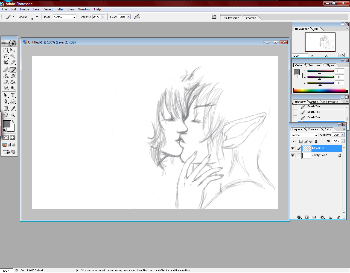Switch to the Channels tab

click(x=313, y=129)
